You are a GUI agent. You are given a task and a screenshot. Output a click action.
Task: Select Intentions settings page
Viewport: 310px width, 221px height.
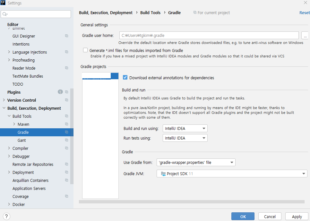click(x=21, y=44)
